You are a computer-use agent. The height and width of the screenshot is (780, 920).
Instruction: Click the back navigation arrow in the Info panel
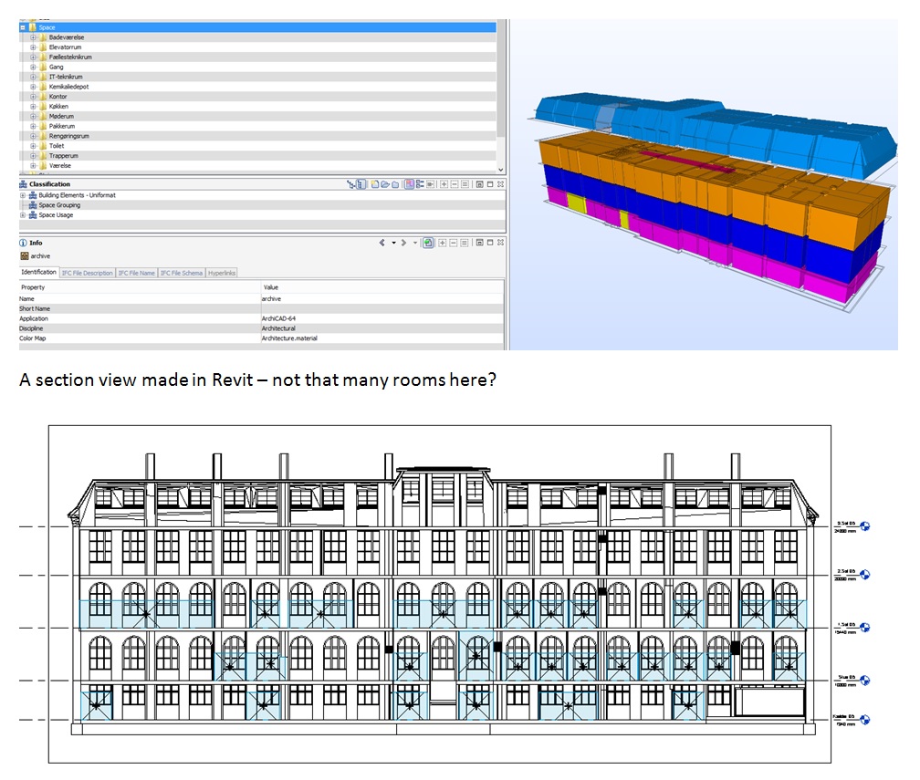[x=382, y=243]
